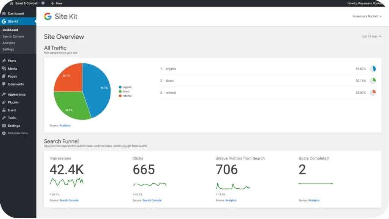Click the Analytics source link under All Traffic
Viewport: 389px width, 219px height.
65,125
